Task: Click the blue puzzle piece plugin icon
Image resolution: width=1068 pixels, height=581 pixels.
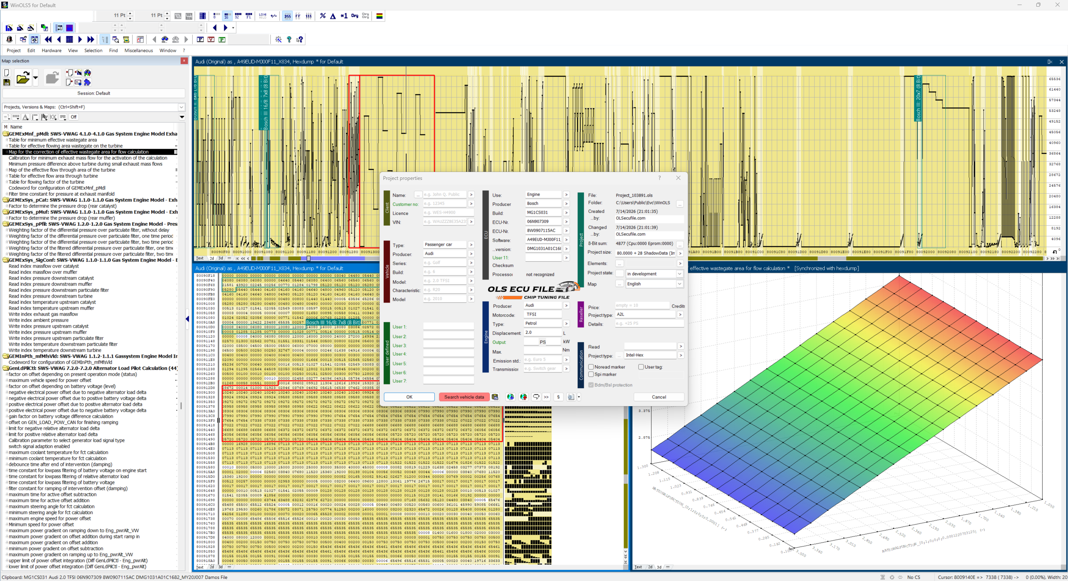Action: click(87, 82)
